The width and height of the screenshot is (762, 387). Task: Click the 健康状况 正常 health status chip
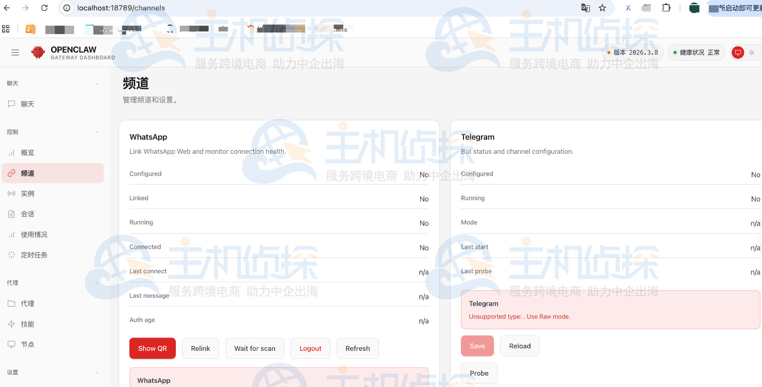click(697, 52)
